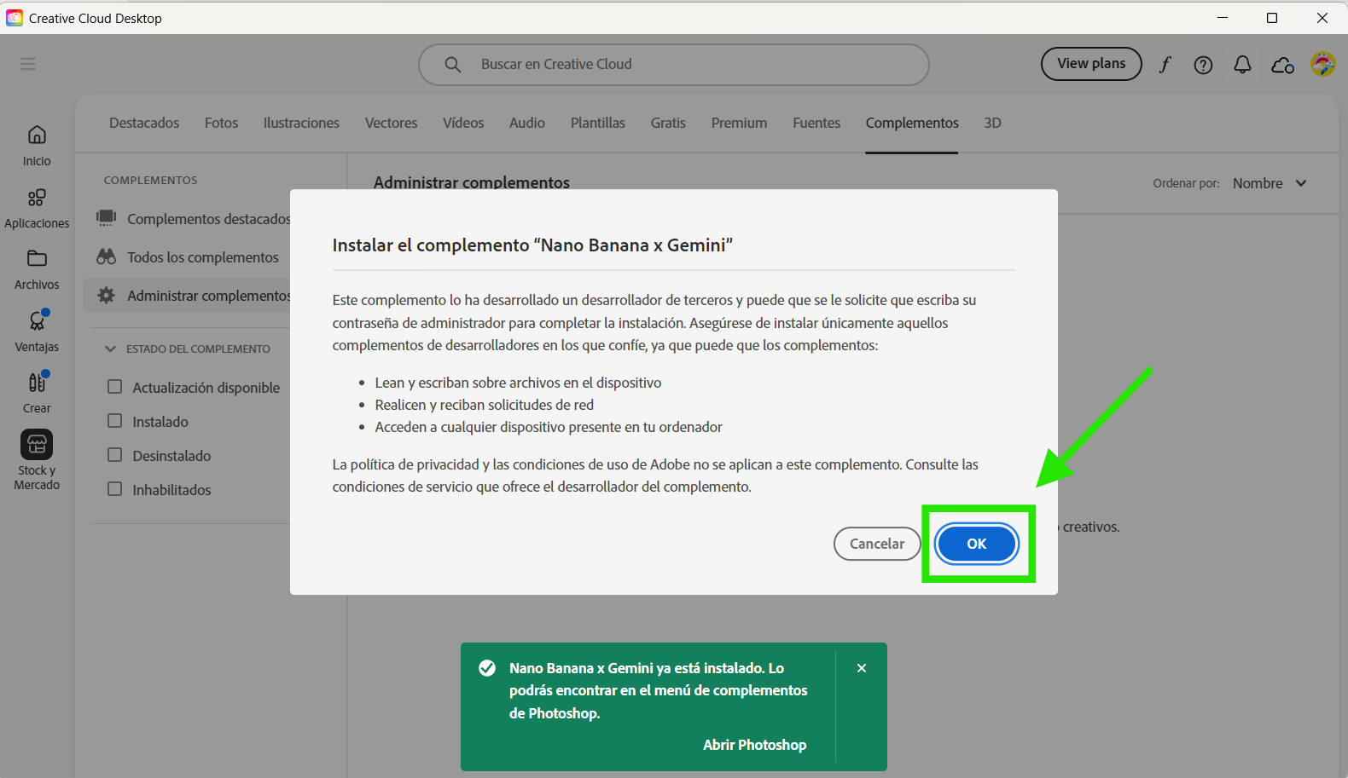Select the Ilustraciones tab

[x=301, y=123]
